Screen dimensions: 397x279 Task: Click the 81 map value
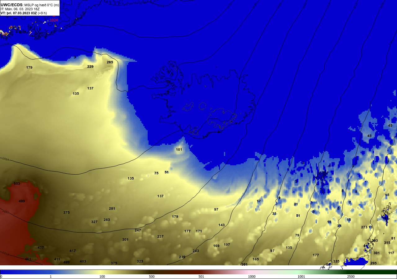393,238
